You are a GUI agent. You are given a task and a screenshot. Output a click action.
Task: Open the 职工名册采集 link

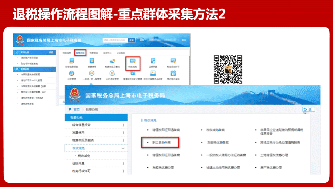[x=162, y=142]
